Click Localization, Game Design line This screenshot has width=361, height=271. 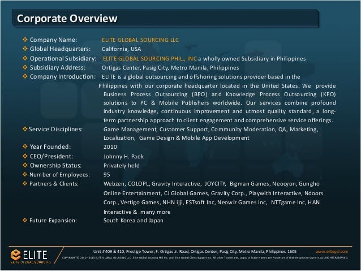click(x=176, y=138)
